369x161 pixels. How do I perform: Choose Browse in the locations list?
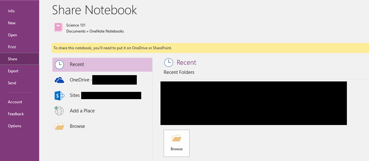pyautogui.click(x=102, y=126)
